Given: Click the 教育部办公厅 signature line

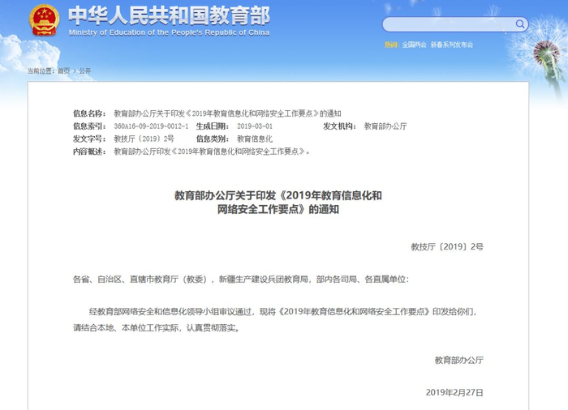Looking at the screenshot, I should [459, 360].
